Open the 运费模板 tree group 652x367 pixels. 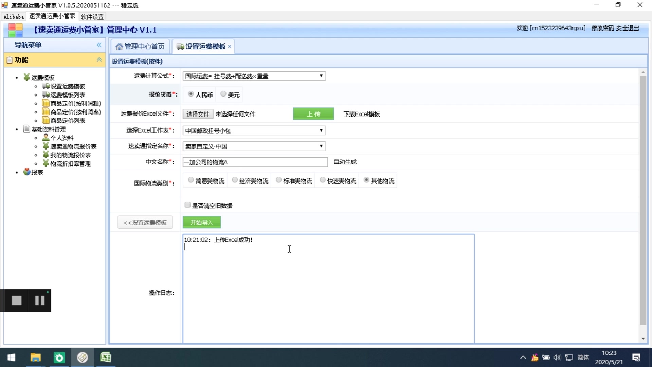[x=43, y=77]
